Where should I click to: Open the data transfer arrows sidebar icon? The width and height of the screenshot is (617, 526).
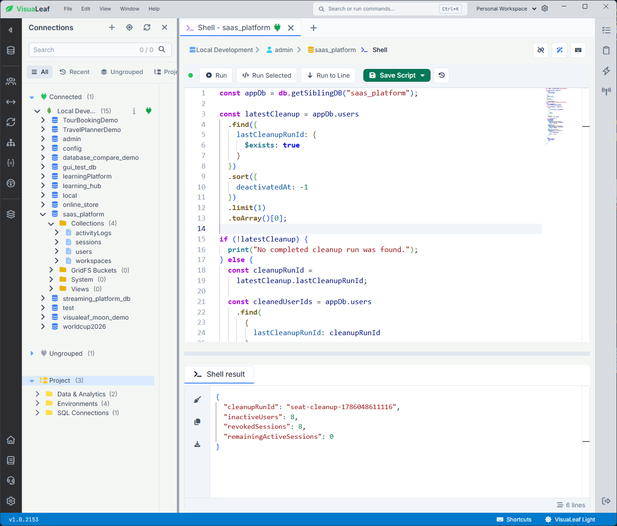[x=11, y=102]
